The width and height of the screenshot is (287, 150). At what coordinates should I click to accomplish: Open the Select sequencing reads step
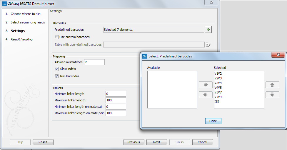click(x=28, y=22)
